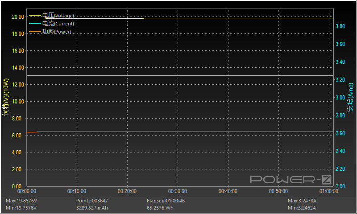Screen dimensions: 357x214
Task: Select the 电压(Voltage) legend label
Action: click(58, 16)
